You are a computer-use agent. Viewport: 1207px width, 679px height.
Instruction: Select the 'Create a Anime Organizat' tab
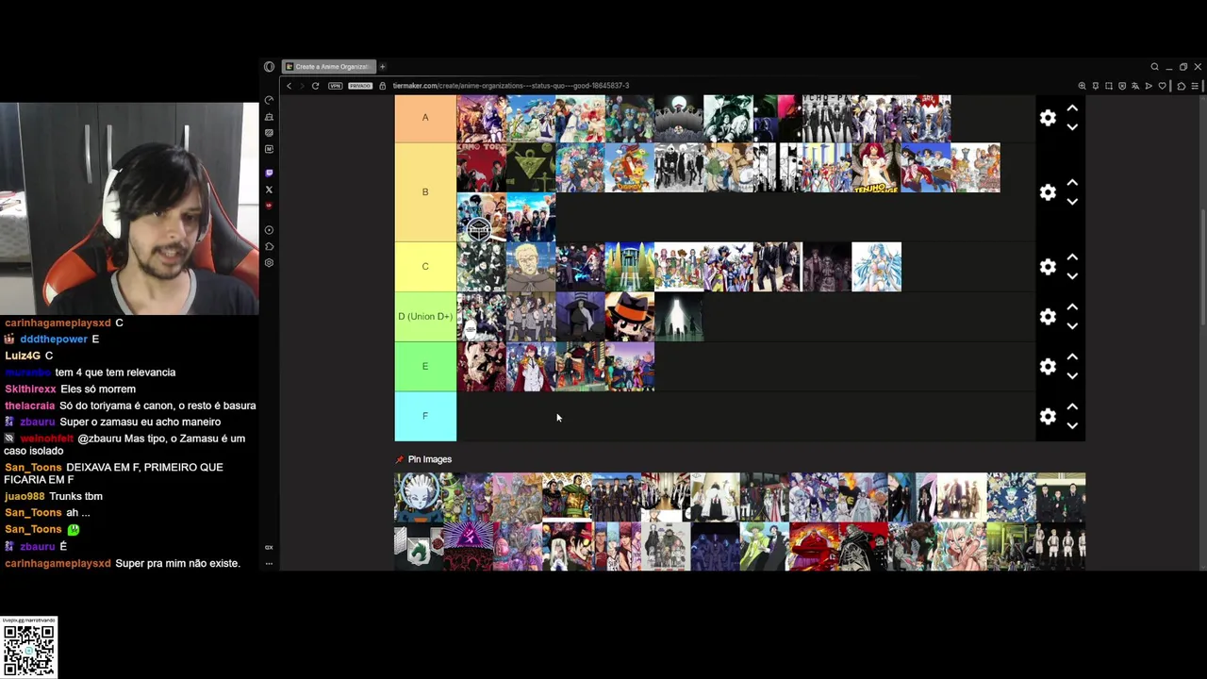(x=329, y=67)
